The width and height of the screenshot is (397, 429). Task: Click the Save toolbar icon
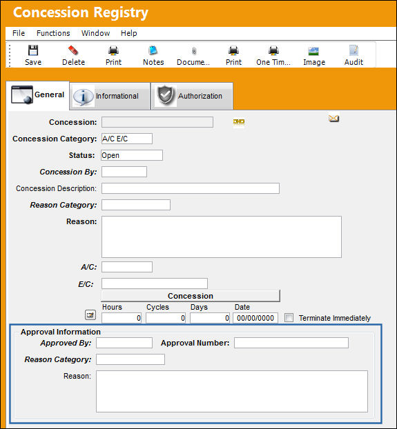pyautogui.click(x=33, y=50)
